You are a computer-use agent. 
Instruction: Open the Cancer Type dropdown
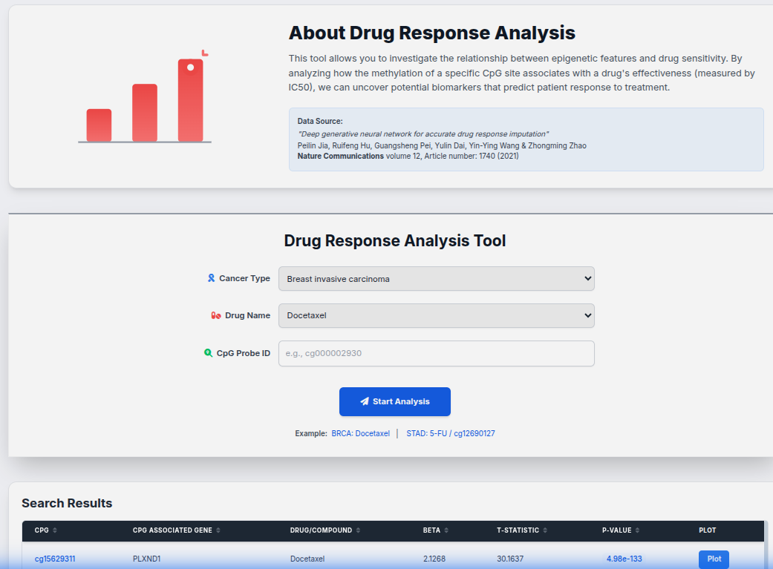(x=436, y=279)
